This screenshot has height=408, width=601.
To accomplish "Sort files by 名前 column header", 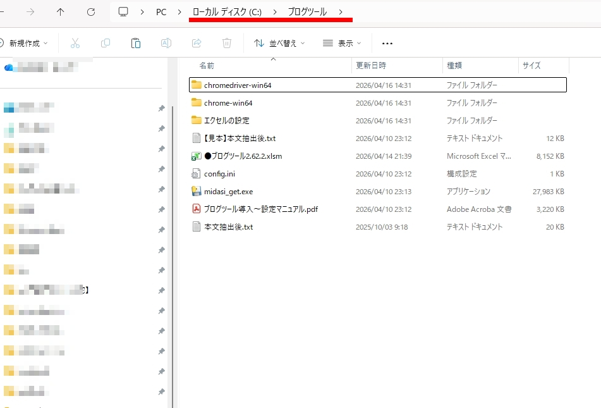I will (207, 65).
